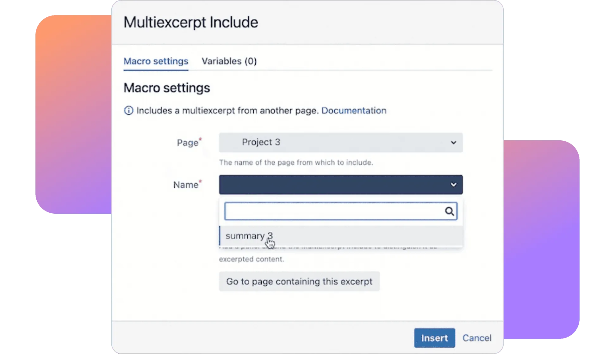615x354 pixels.
Task: Click the excerpted content description text
Action: pyautogui.click(x=251, y=259)
